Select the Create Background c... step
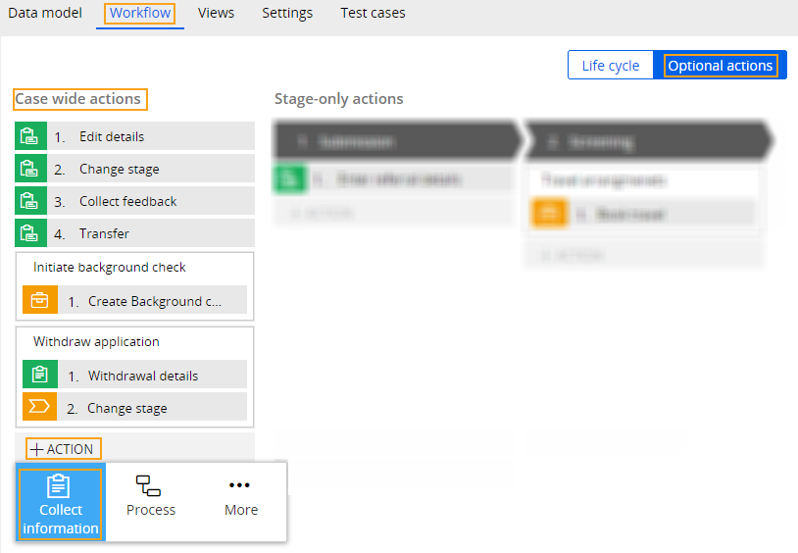Screen dimensions: 798x553 (x=135, y=300)
